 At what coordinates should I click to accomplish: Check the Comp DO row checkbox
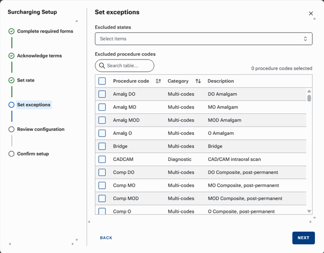[x=102, y=172]
